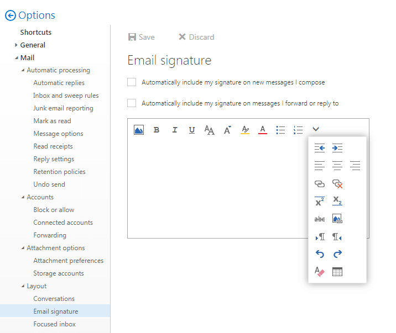Click inside the signature text area
This screenshot has width=396, height=333.
(217, 188)
